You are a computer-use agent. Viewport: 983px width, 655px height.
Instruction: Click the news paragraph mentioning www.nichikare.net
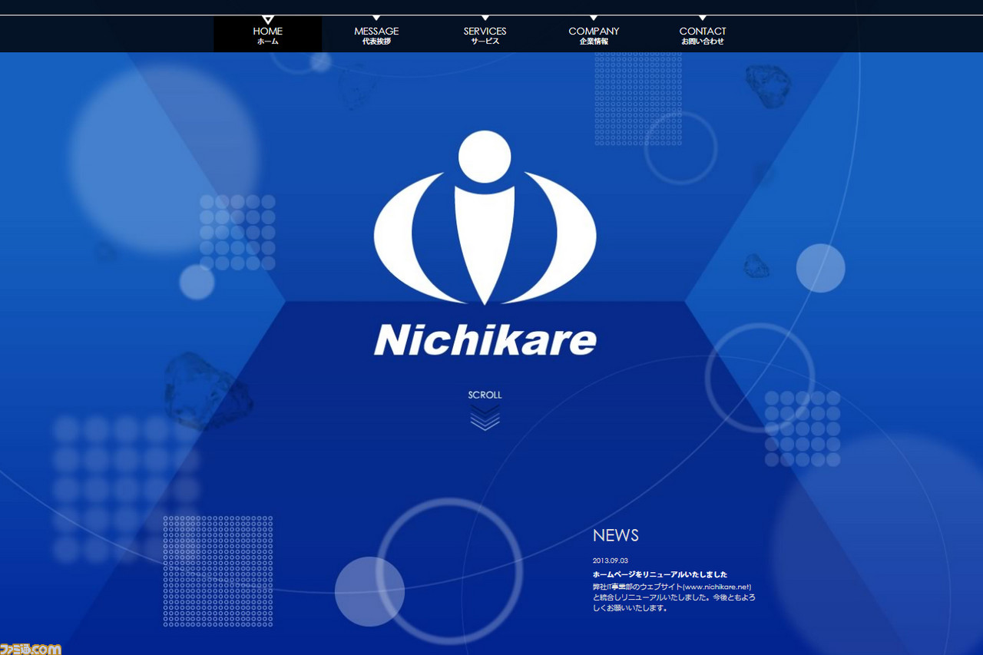(x=674, y=597)
